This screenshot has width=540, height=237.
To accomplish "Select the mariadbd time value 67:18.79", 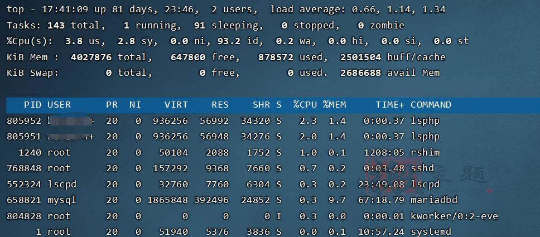I will click(381, 200).
